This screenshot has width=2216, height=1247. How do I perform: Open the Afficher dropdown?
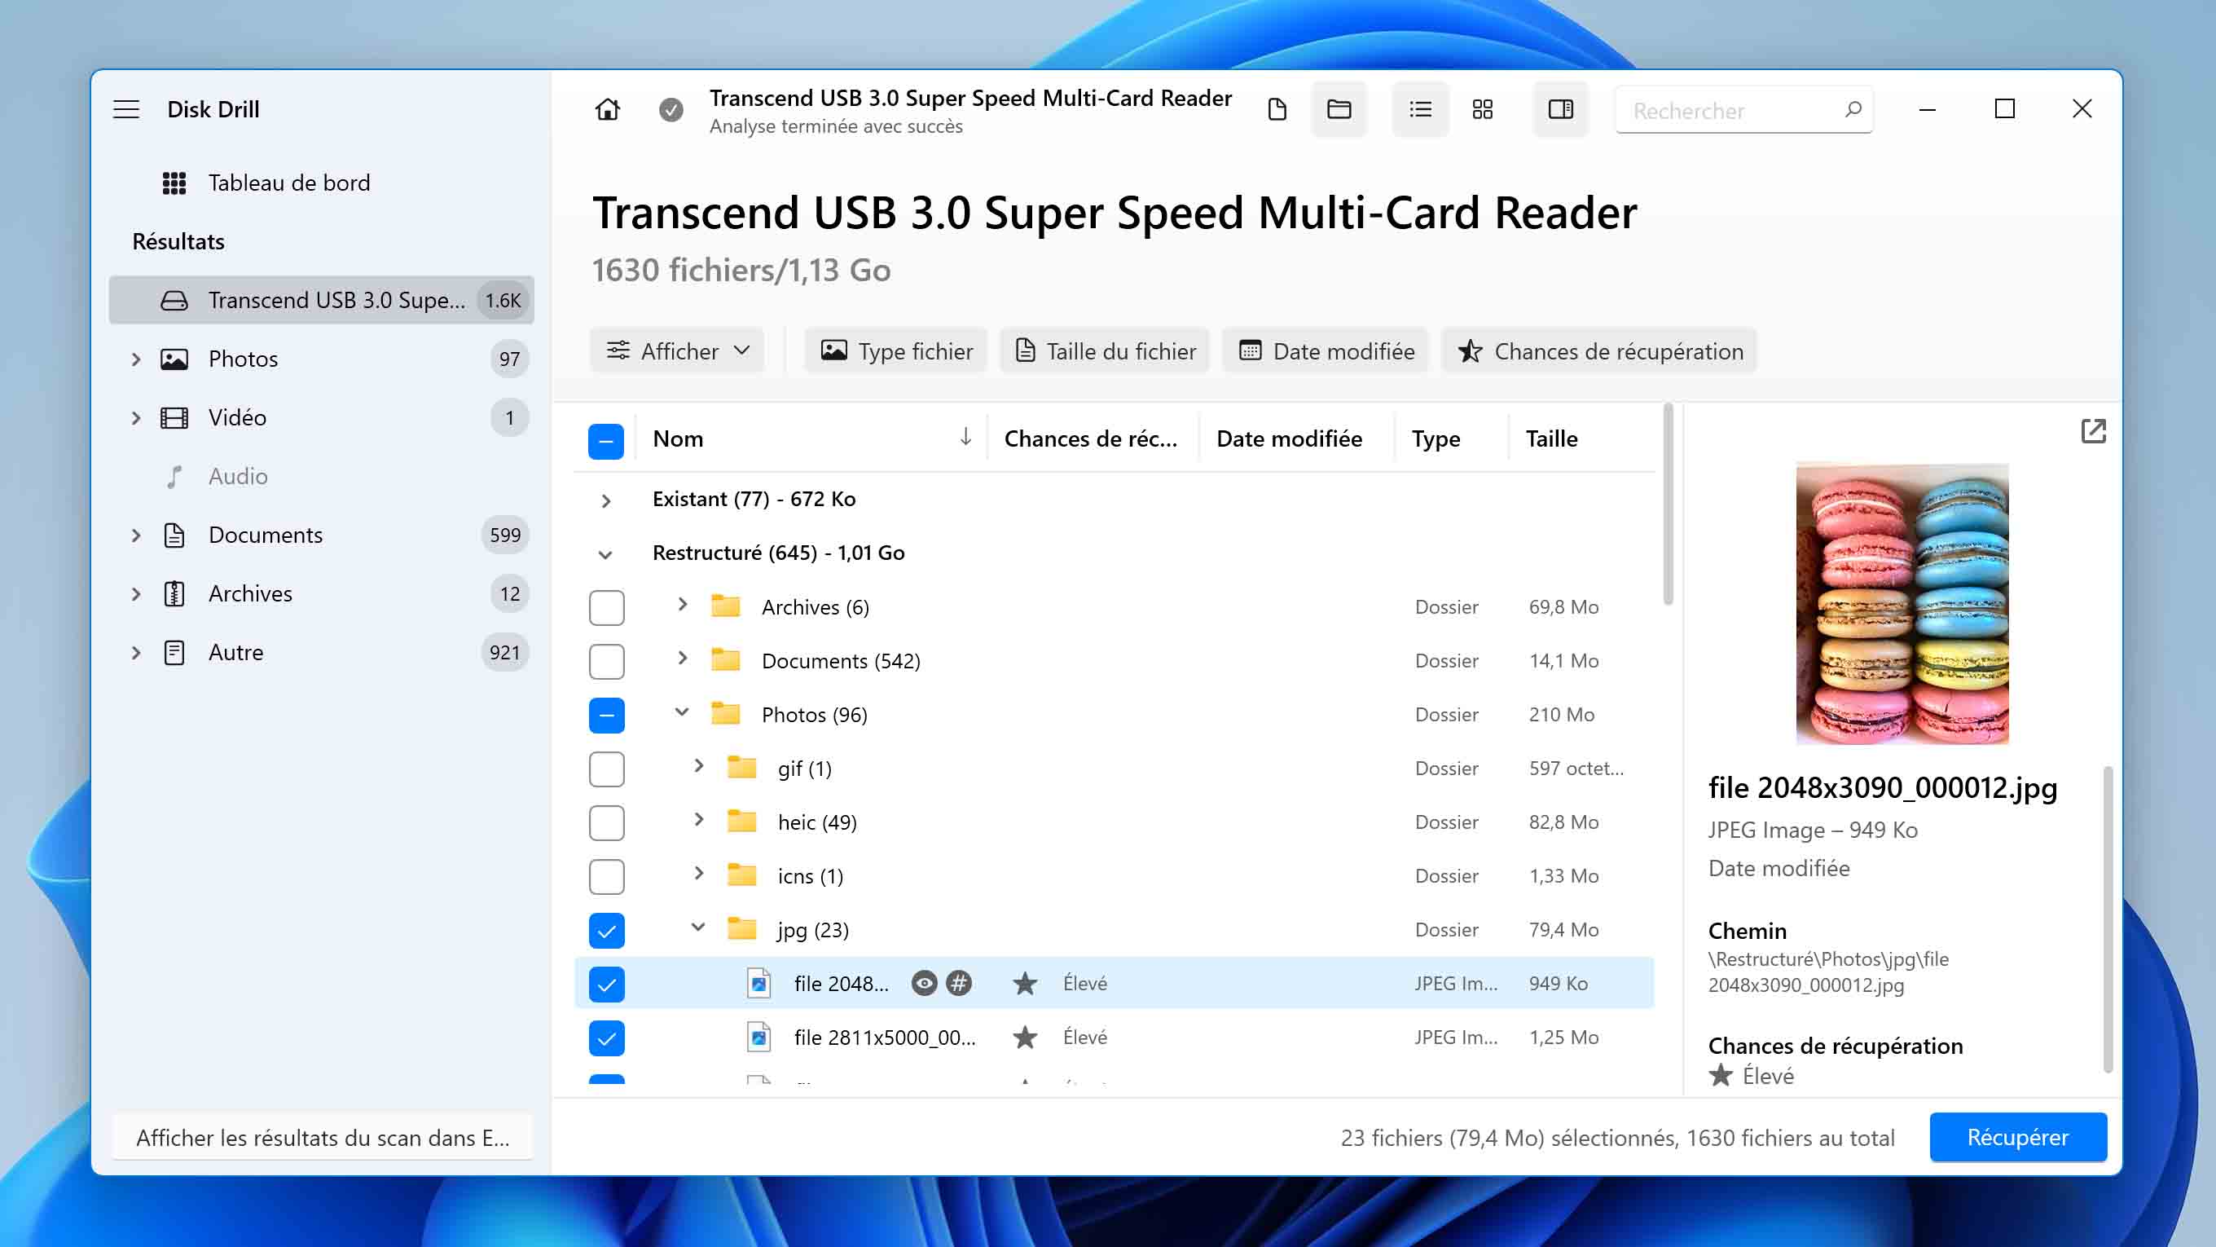(x=677, y=351)
